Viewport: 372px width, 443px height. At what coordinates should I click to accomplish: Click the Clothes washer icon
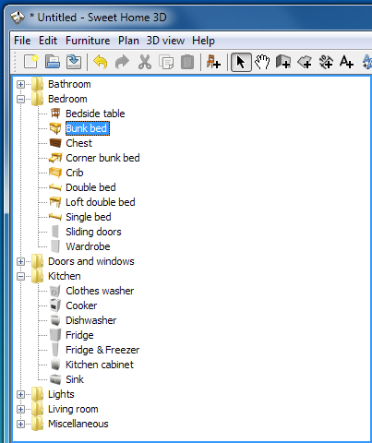[x=55, y=291]
